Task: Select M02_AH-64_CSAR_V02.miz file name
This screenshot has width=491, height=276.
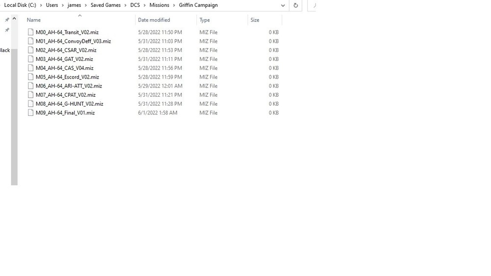Action: pos(66,50)
